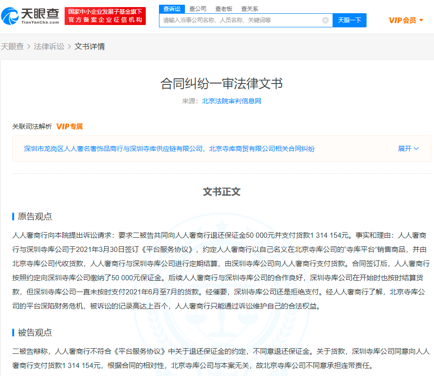Open the 查关系 search tab
Viewport: 434px width, 376px height.
tap(250, 8)
